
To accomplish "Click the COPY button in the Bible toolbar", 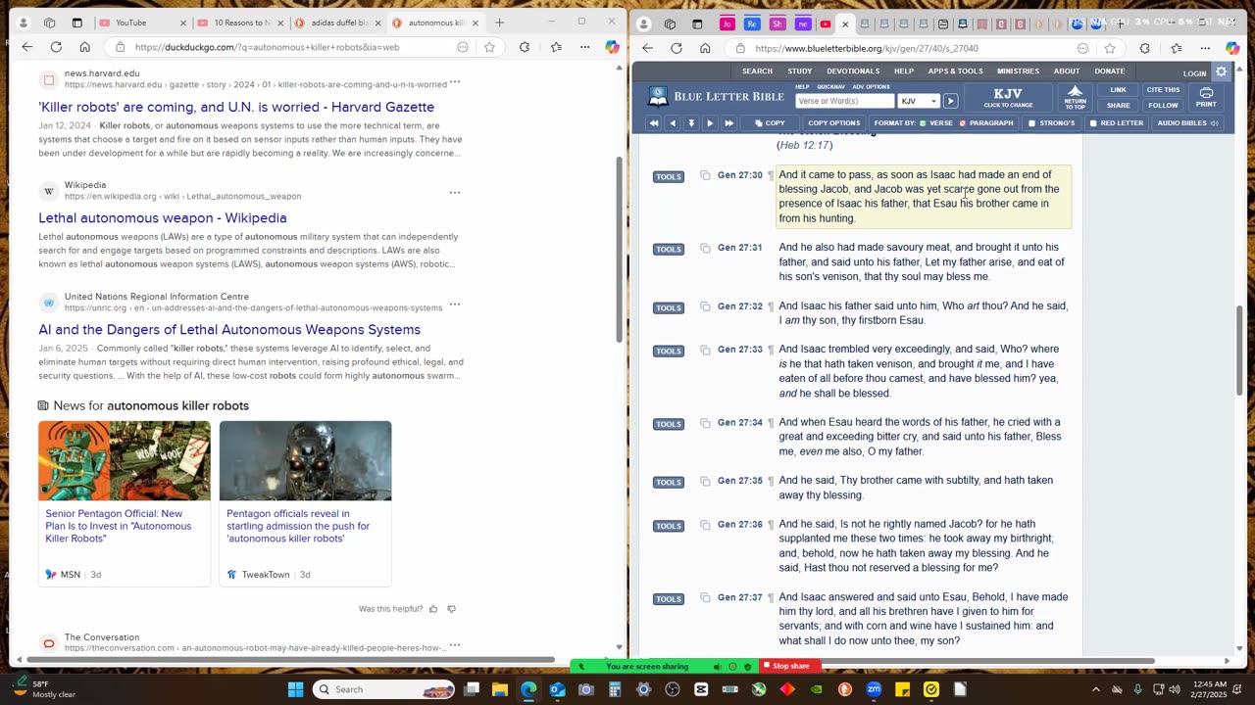I will pyautogui.click(x=770, y=123).
